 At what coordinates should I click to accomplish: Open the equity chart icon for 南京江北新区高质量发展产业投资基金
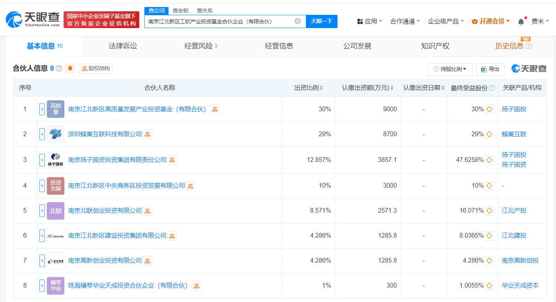(215, 109)
